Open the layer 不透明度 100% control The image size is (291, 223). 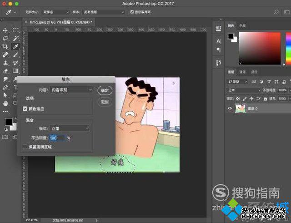(284, 90)
